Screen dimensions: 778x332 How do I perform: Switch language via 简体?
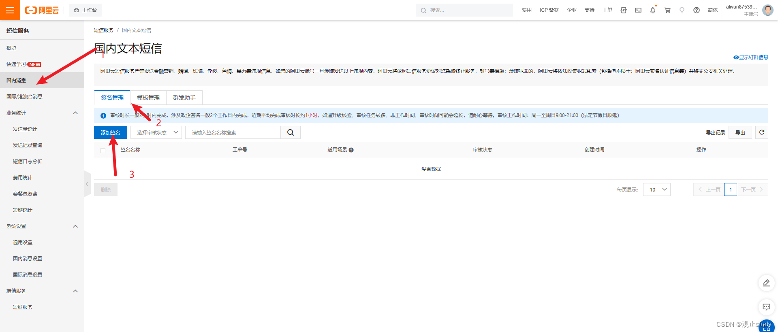713,10
